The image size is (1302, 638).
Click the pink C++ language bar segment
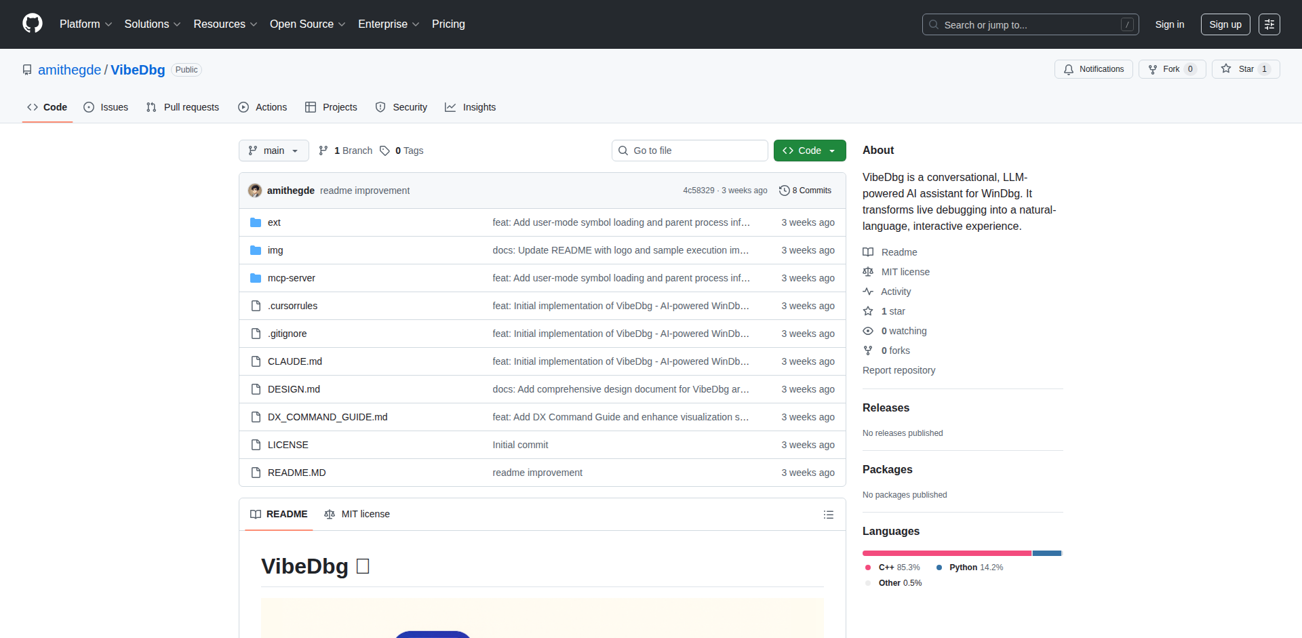(x=947, y=553)
